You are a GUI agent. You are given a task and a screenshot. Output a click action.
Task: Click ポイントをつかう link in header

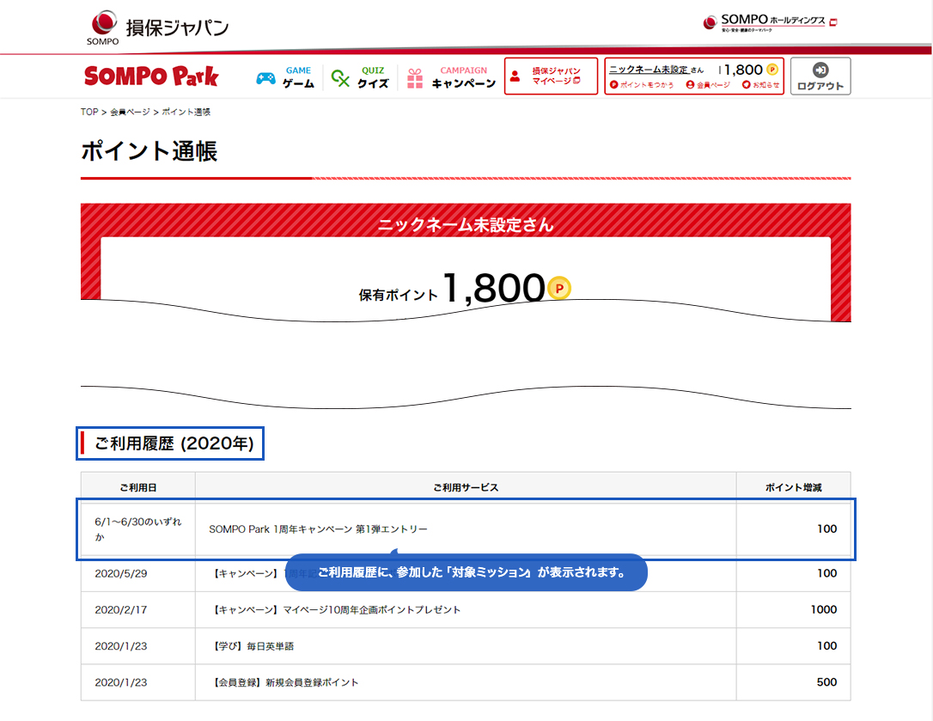(642, 85)
